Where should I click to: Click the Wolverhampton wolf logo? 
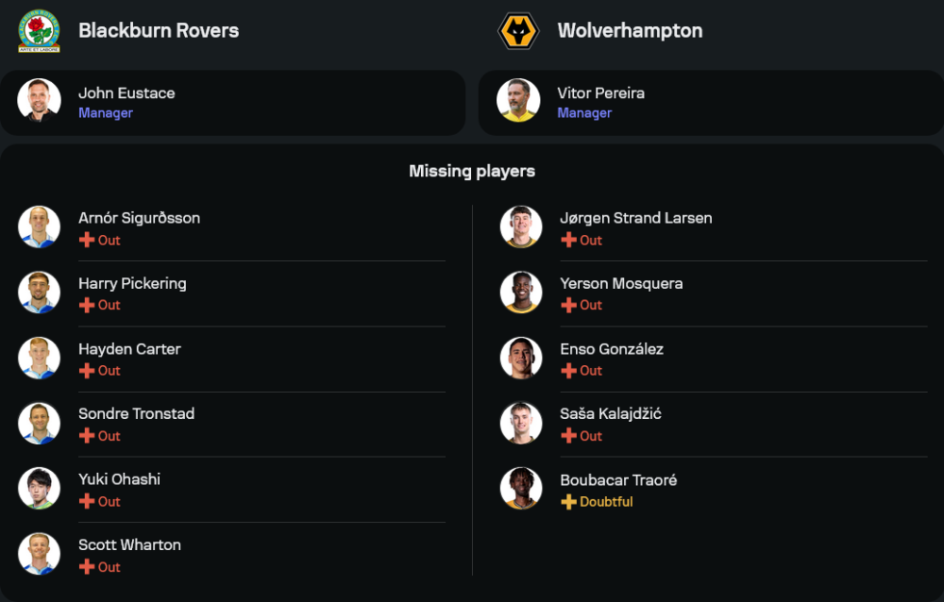517,31
